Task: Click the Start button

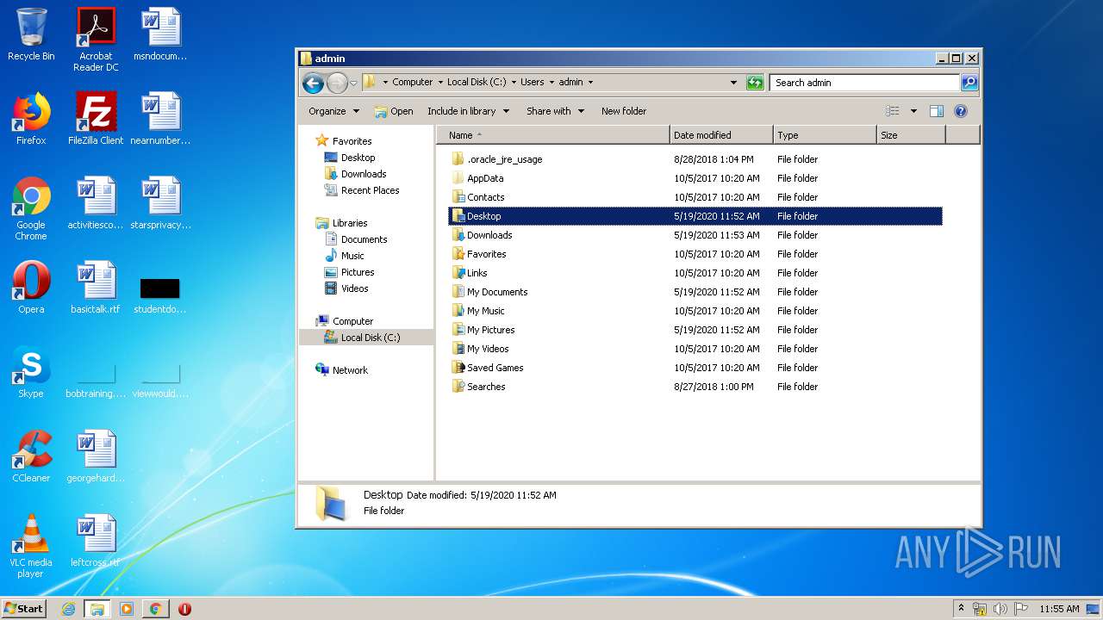Action: [24, 609]
